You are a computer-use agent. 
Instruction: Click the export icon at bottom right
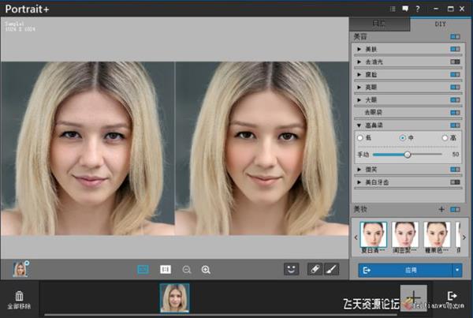pyautogui.click(x=453, y=296)
